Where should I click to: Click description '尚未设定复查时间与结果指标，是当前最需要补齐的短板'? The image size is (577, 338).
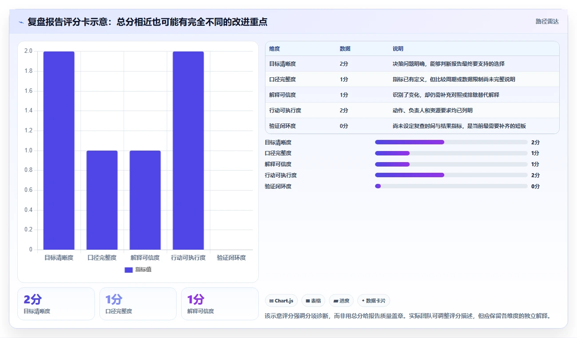click(x=459, y=126)
